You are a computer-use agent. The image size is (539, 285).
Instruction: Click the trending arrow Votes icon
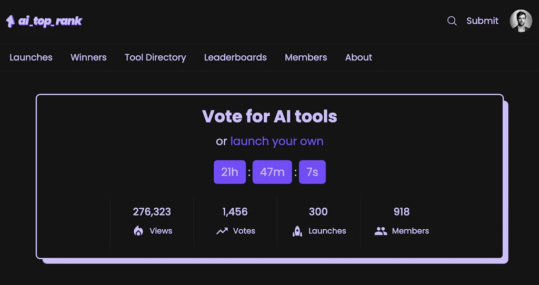pyautogui.click(x=222, y=231)
